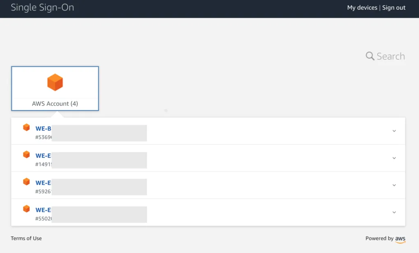Select the AWS Account (4) tile label
Image resolution: width=419 pixels, height=253 pixels.
click(55, 104)
